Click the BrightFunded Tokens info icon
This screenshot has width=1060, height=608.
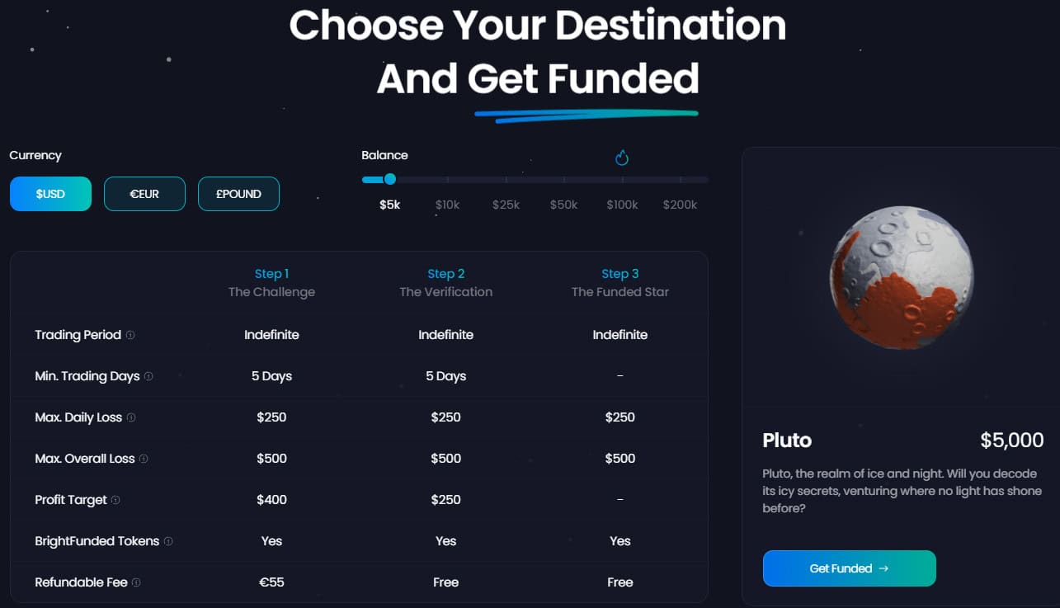point(167,541)
